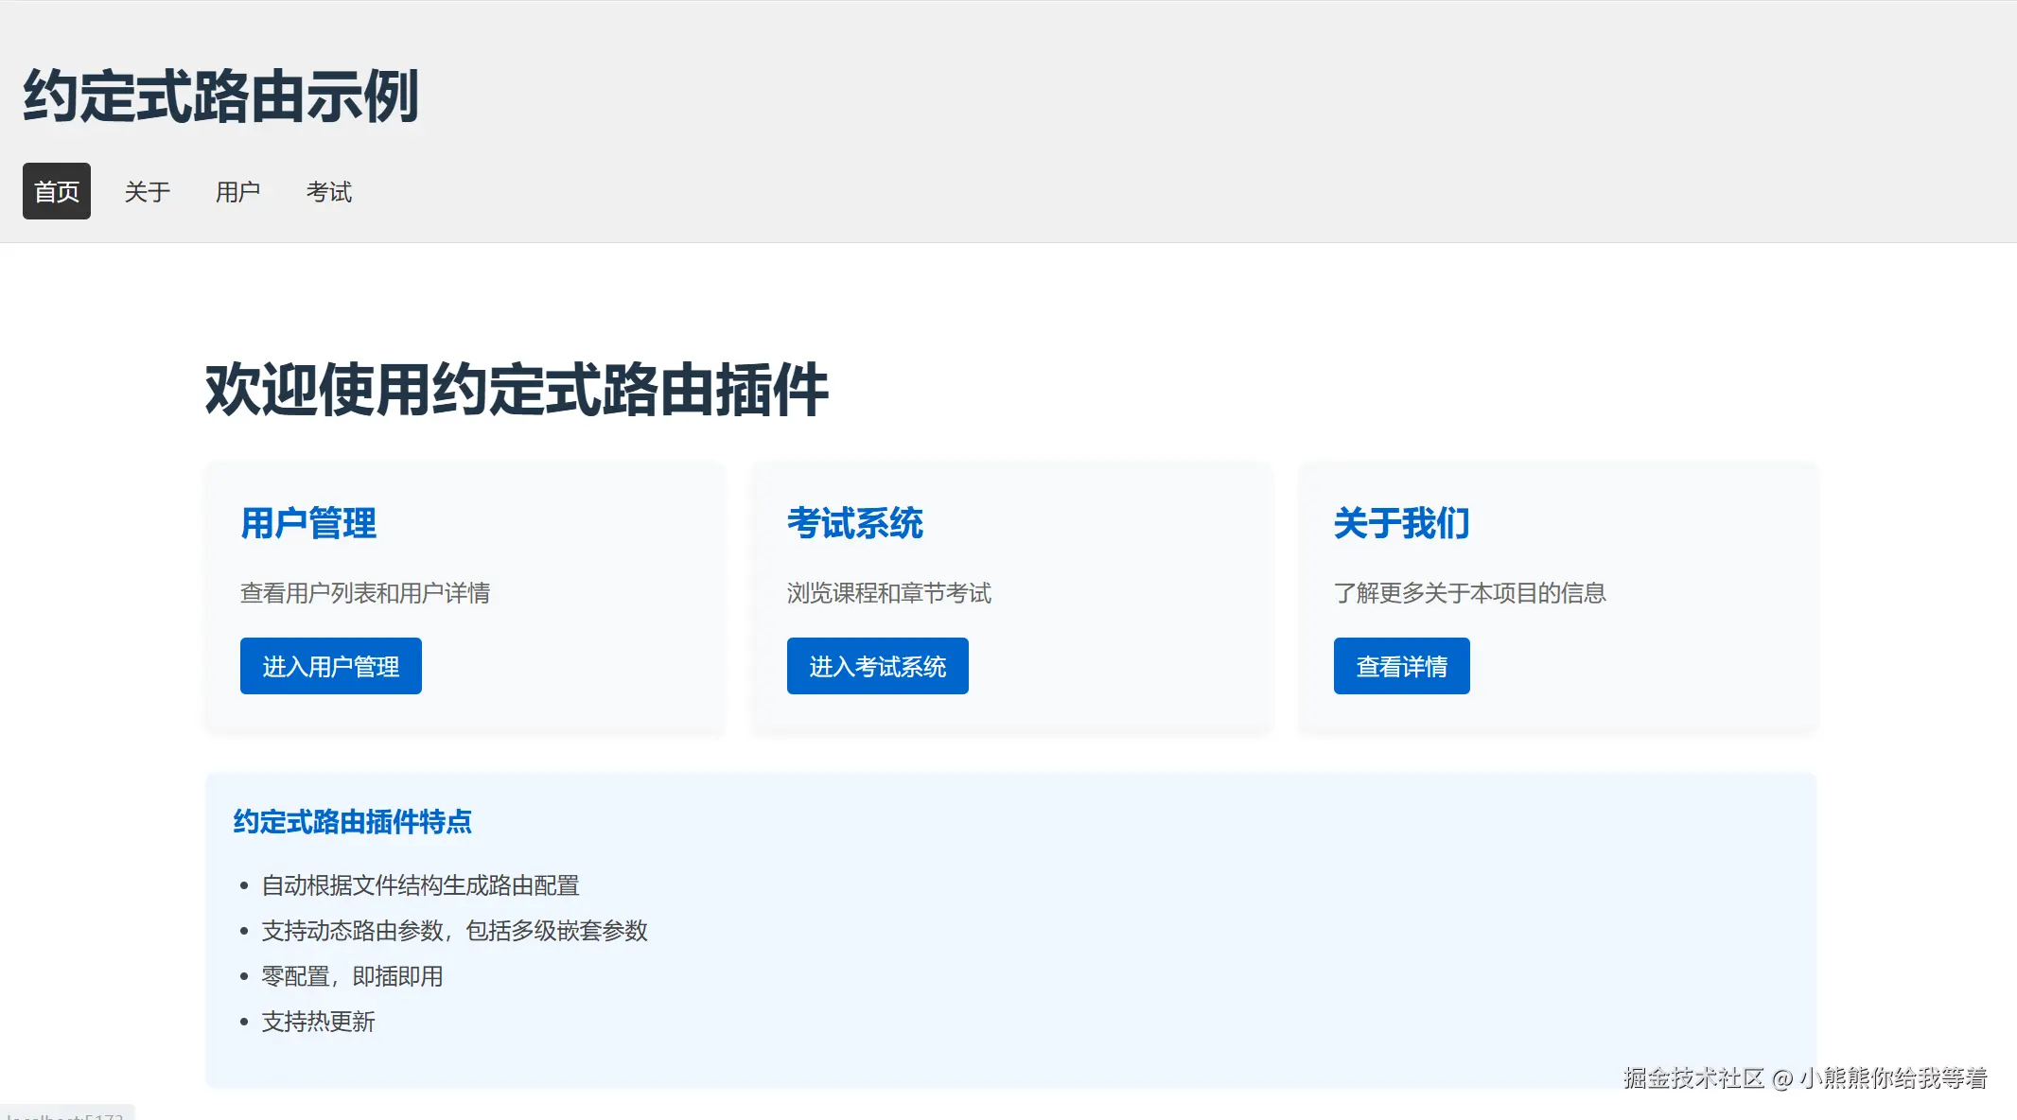Image resolution: width=2017 pixels, height=1120 pixels.
Task: Select the 首页 navigation item
Action: pos(56,191)
